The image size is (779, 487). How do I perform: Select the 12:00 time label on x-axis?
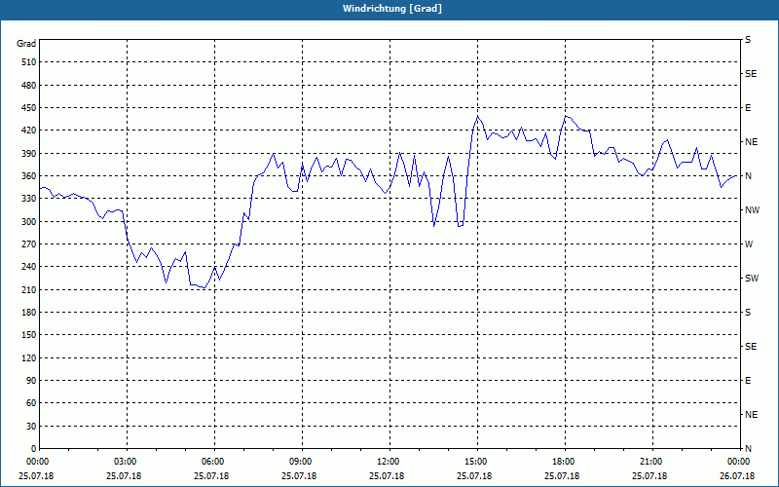pyautogui.click(x=390, y=462)
